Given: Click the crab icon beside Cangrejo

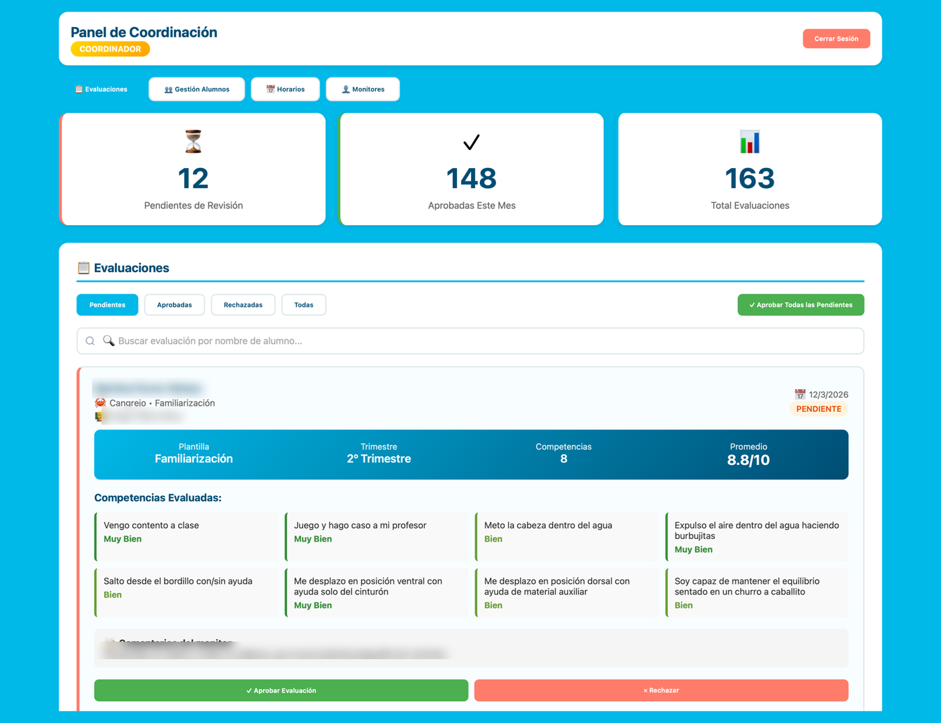Looking at the screenshot, I should (100, 403).
